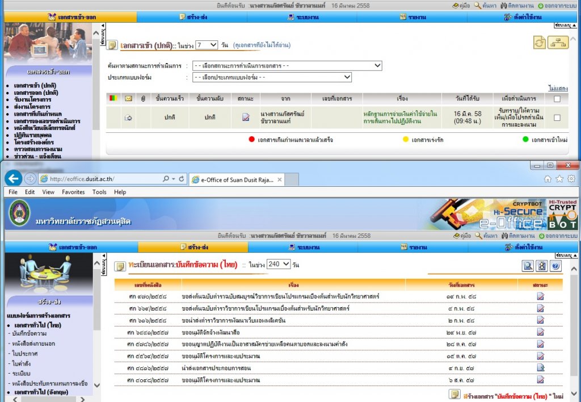Open the 7-day range dropdown
The width and height of the screenshot is (581, 402).
tap(207, 45)
